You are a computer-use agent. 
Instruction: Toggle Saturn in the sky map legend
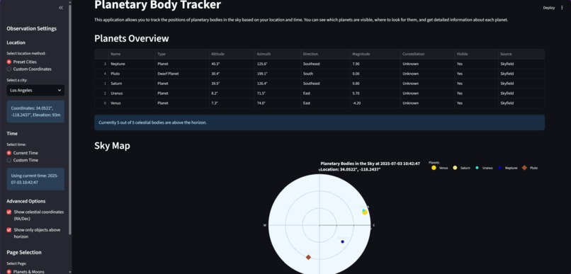[461, 168]
